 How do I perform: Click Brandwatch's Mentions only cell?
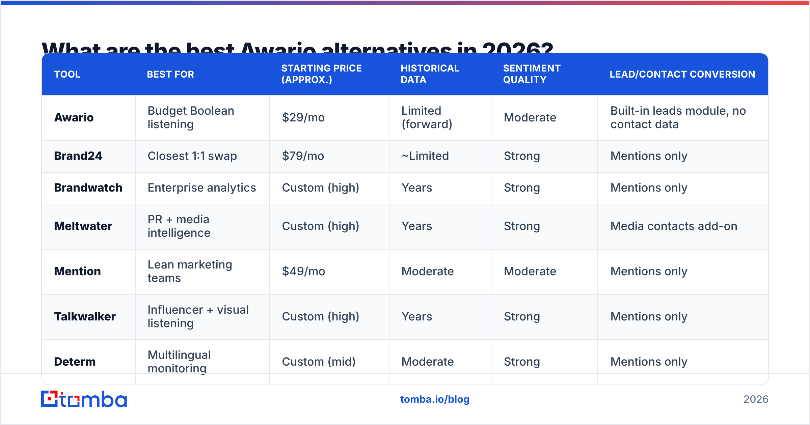click(x=683, y=188)
